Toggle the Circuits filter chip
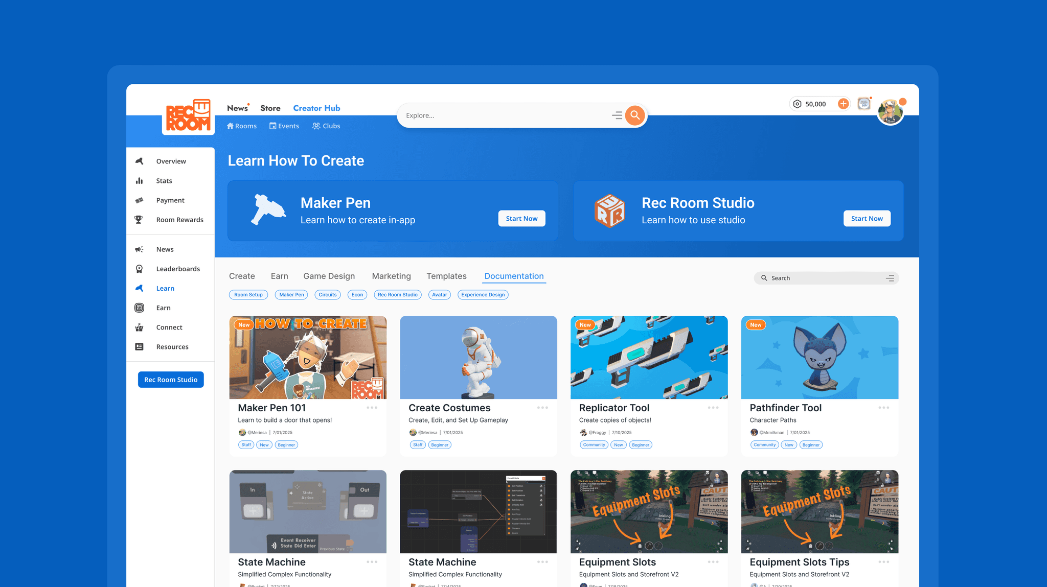This screenshot has height=587, width=1047. [x=328, y=295]
